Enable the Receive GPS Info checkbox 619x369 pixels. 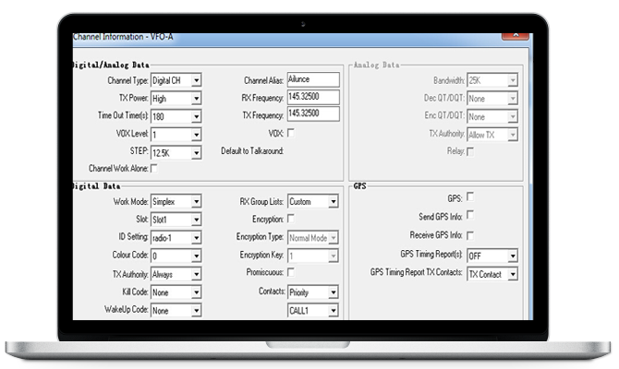tap(471, 235)
